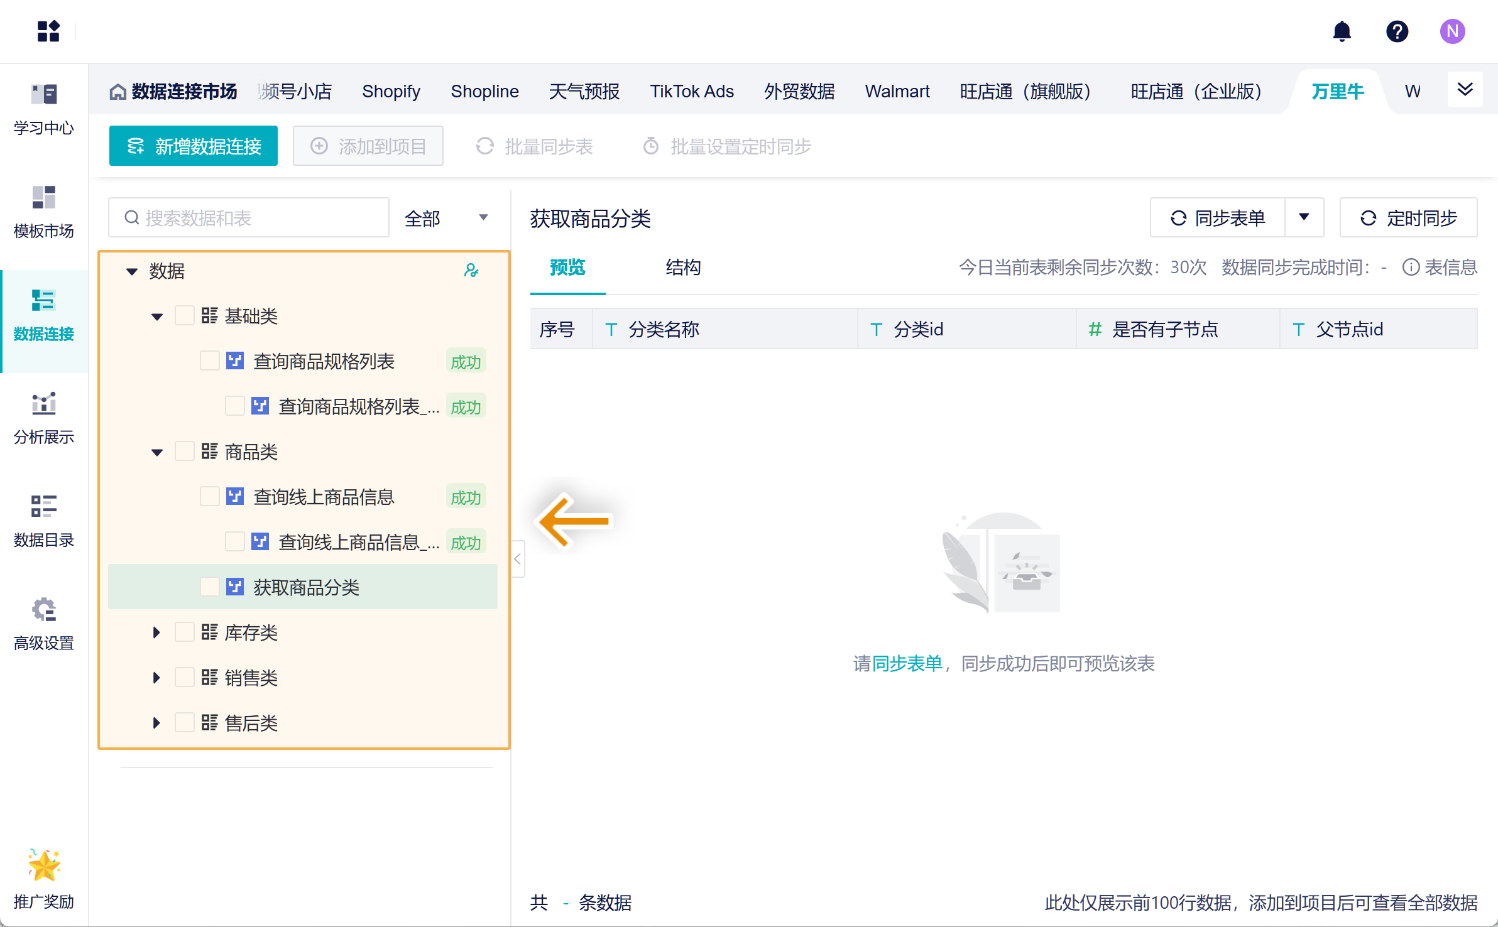Open the app grid launcher icon
The width and height of the screenshot is (1498, 927).
[x=48, y=31]
